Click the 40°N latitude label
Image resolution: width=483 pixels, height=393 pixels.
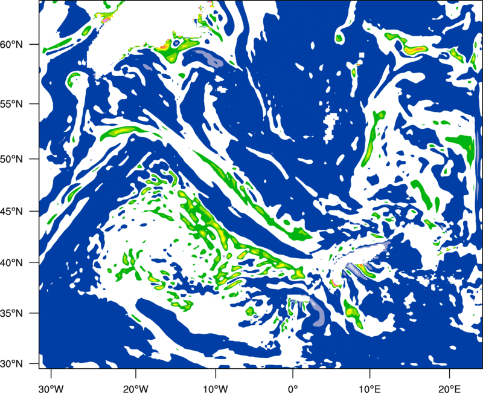point(12,262)
